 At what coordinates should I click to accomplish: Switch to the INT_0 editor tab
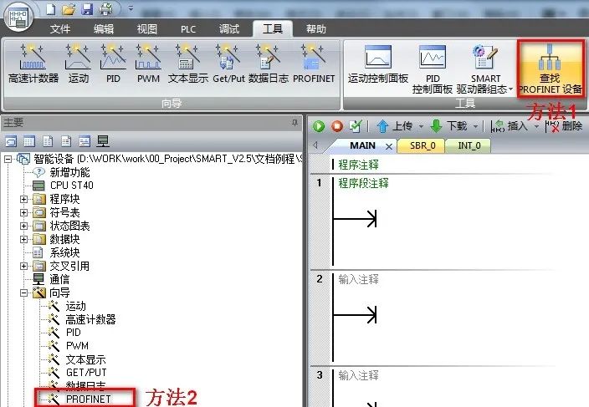(469, 145)
